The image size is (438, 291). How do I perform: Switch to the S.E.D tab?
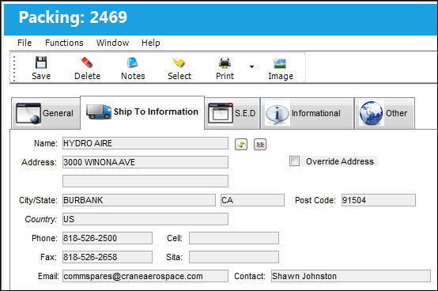[232, 113]
